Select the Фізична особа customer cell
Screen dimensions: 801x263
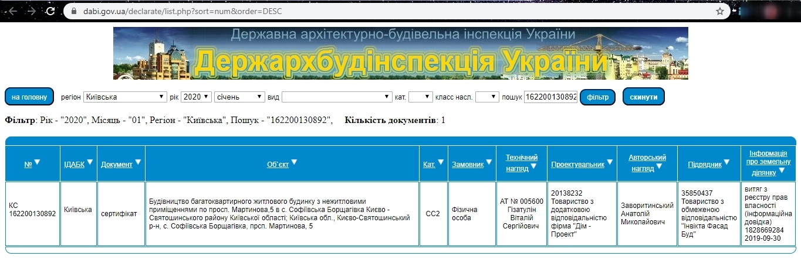pos(471,214)
